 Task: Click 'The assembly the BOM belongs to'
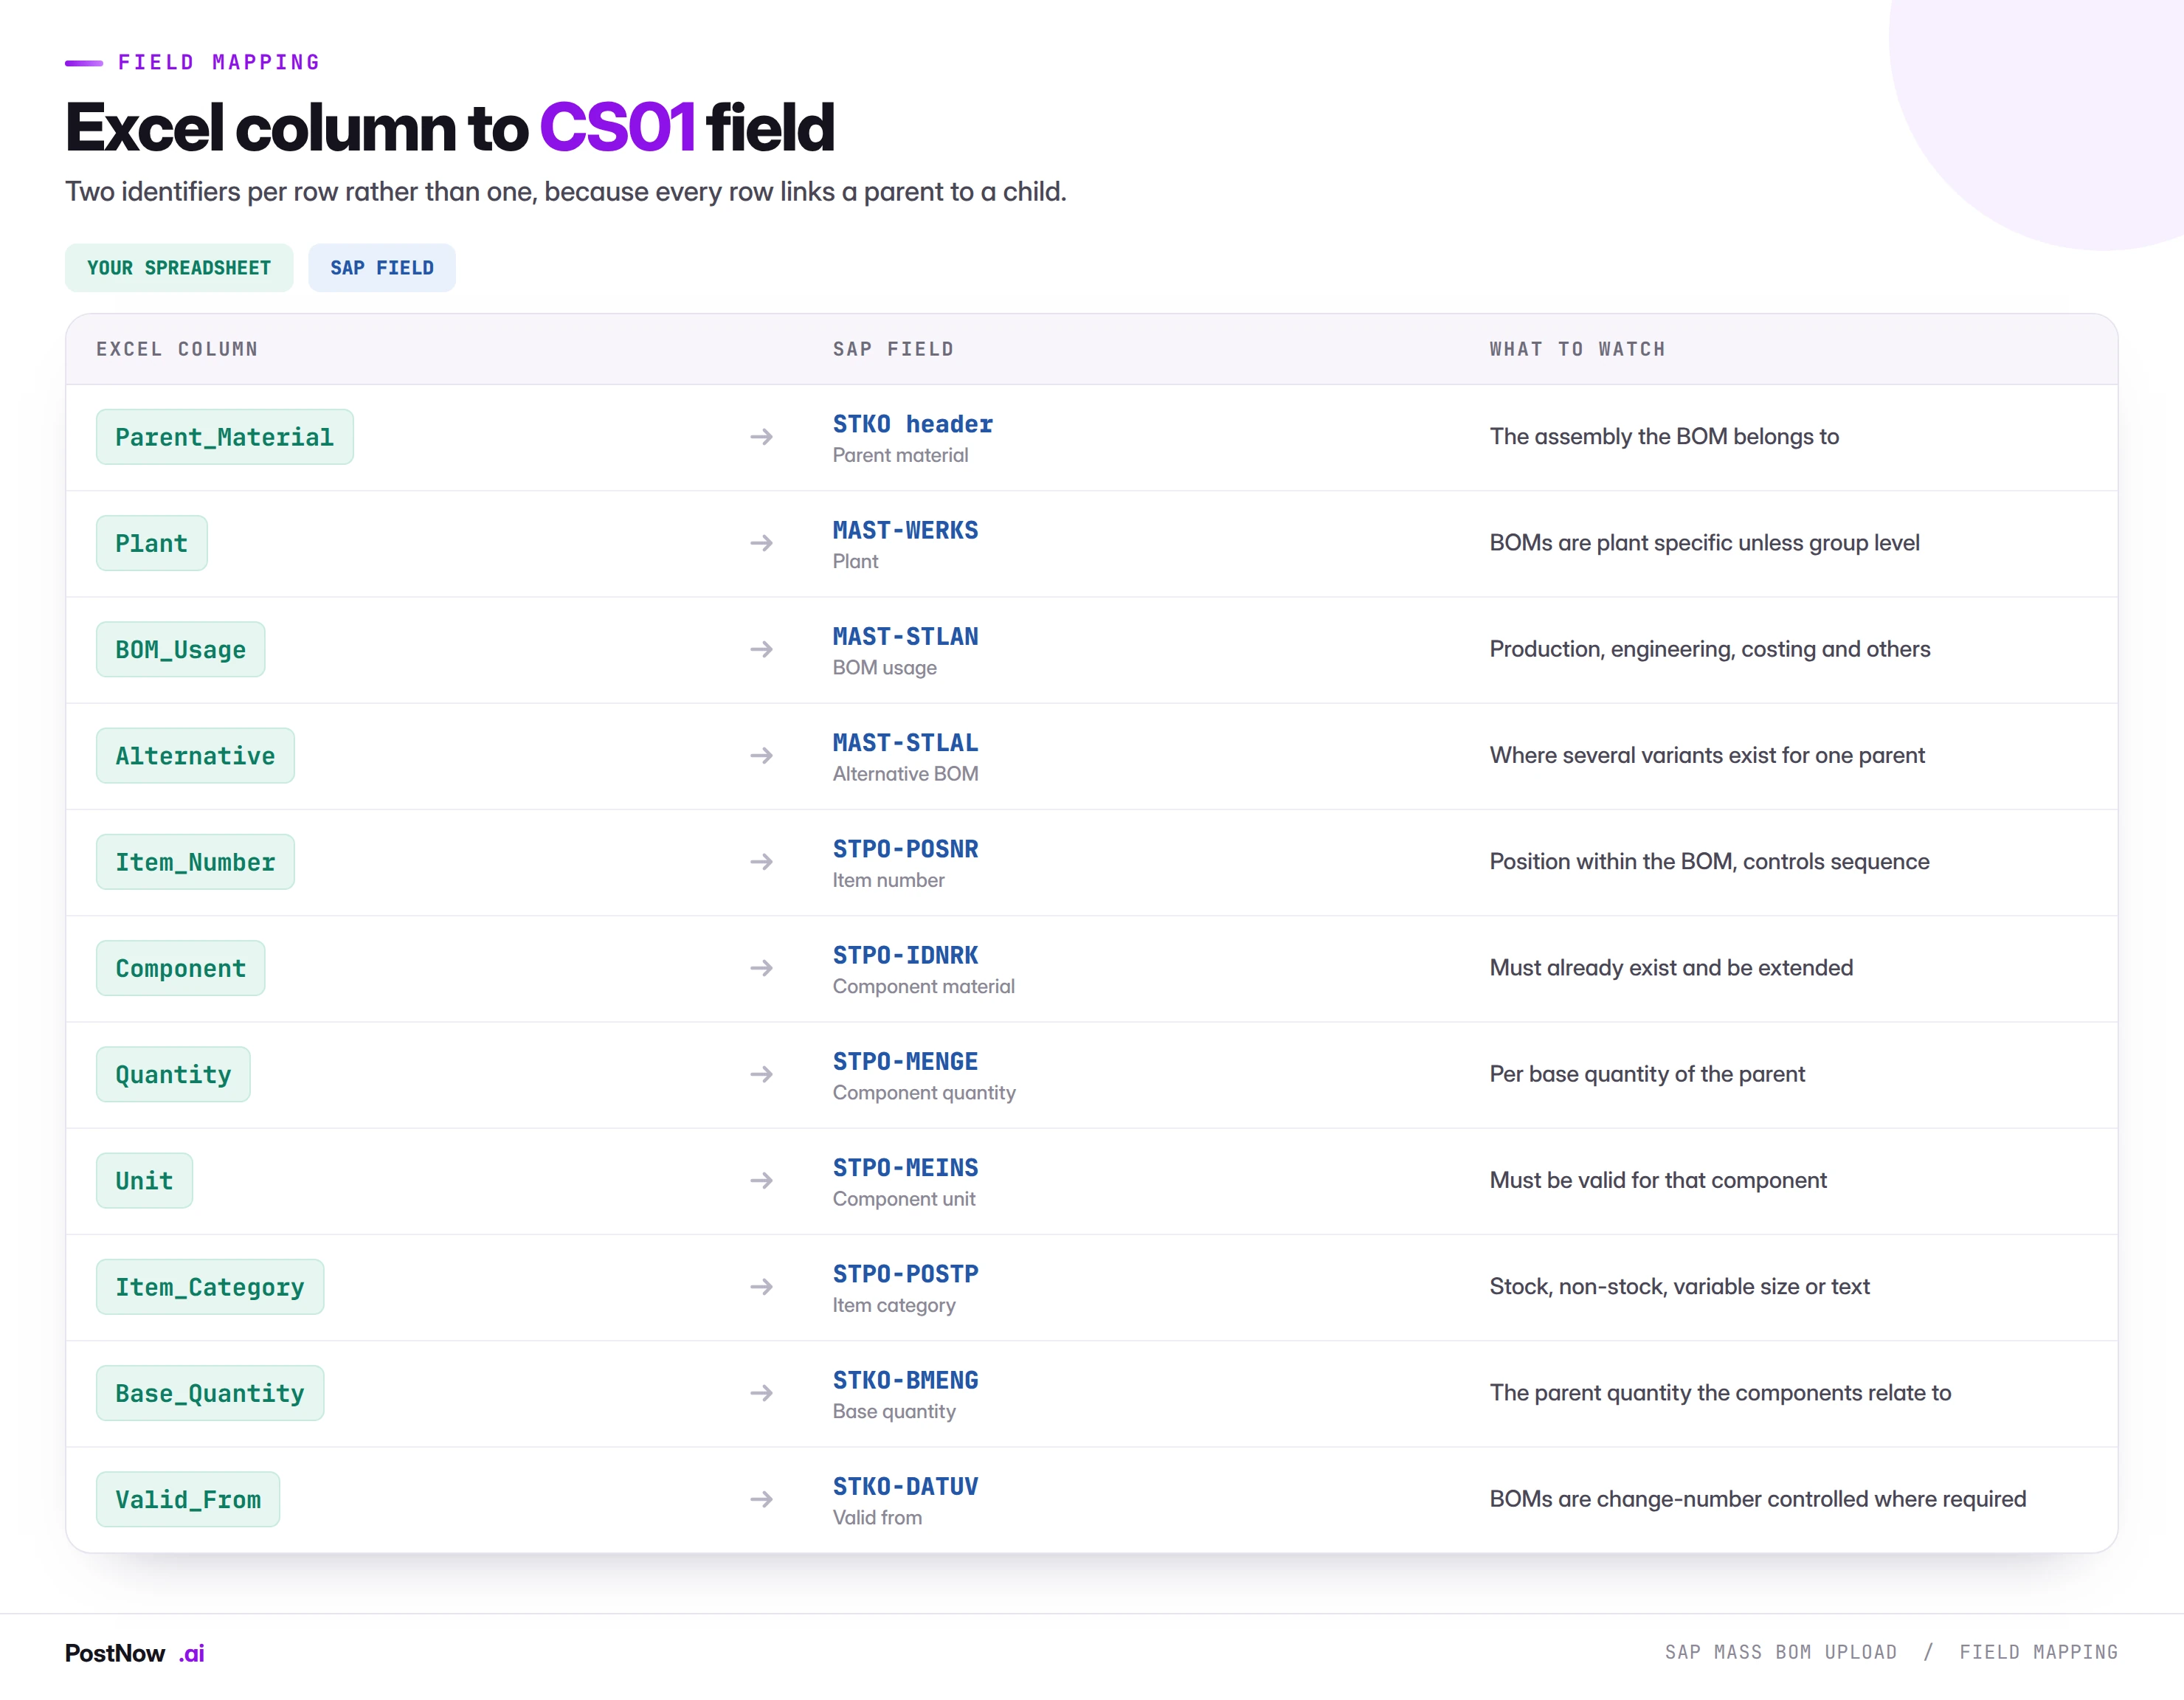(x=1664, y=437)
